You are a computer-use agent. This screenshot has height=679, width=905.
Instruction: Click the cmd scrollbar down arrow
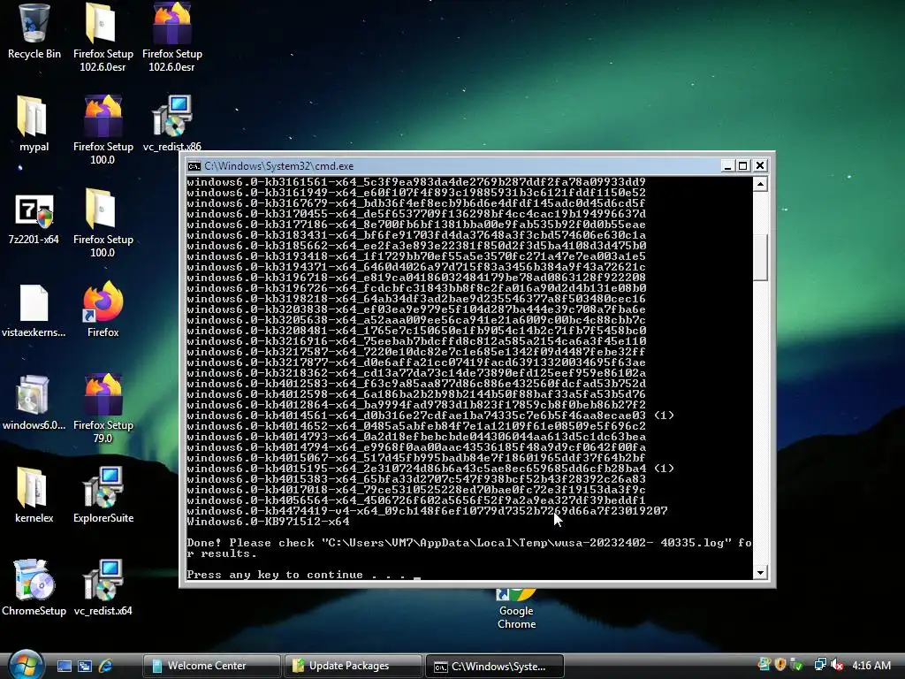(761, 573)
